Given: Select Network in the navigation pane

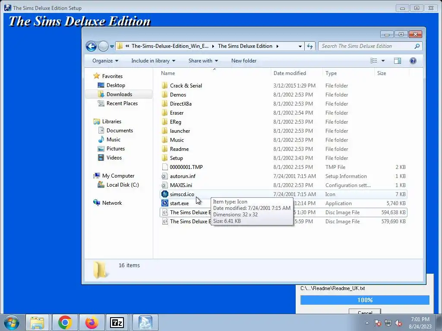Looking at the screenshot, I should click(x=112, y=203).
